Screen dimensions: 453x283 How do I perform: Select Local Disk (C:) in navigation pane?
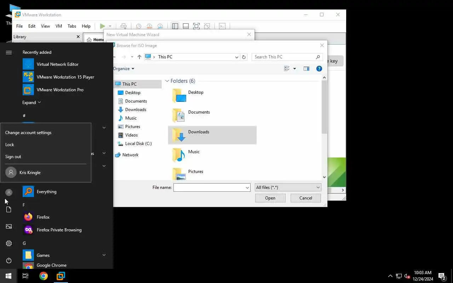click(x=138, y=144)
